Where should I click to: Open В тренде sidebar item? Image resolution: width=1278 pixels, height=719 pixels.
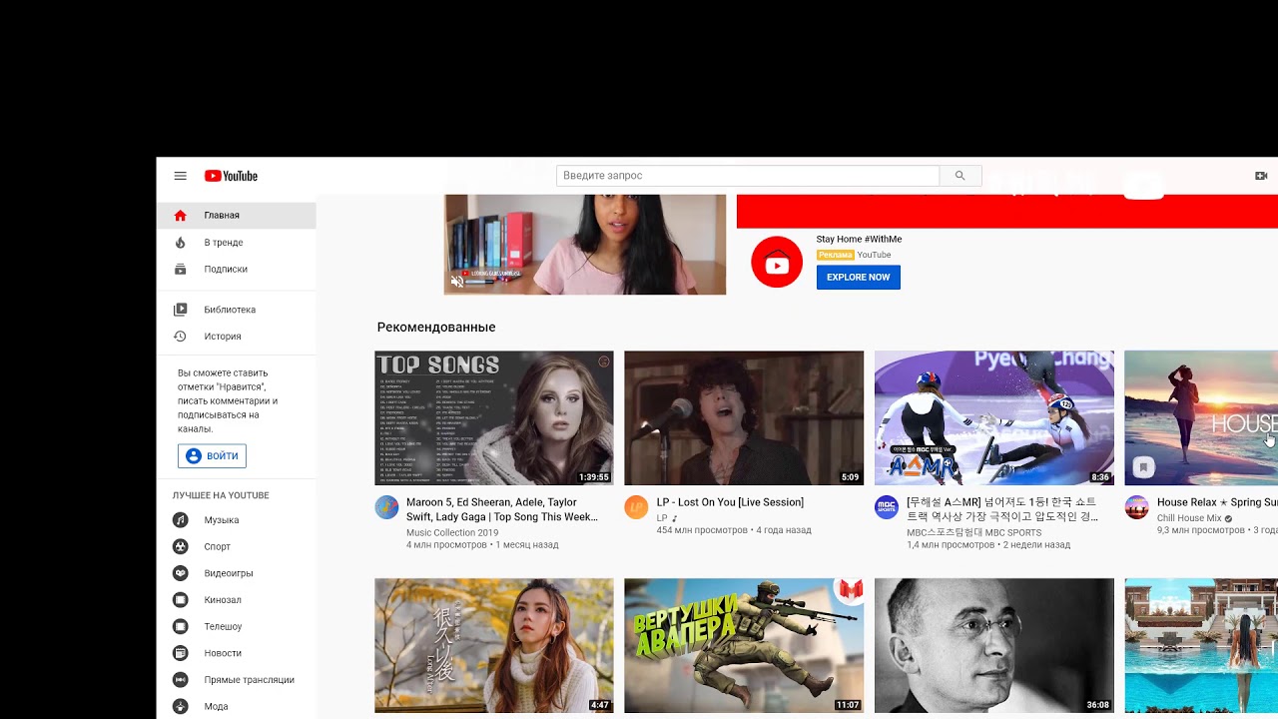(237, 243)
